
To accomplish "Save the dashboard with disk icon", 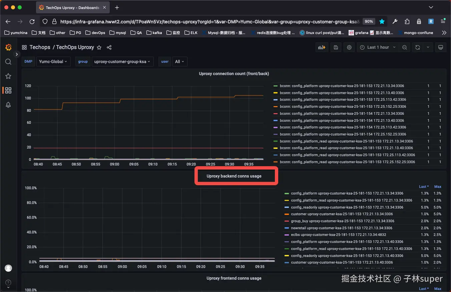I will point(336,47).
